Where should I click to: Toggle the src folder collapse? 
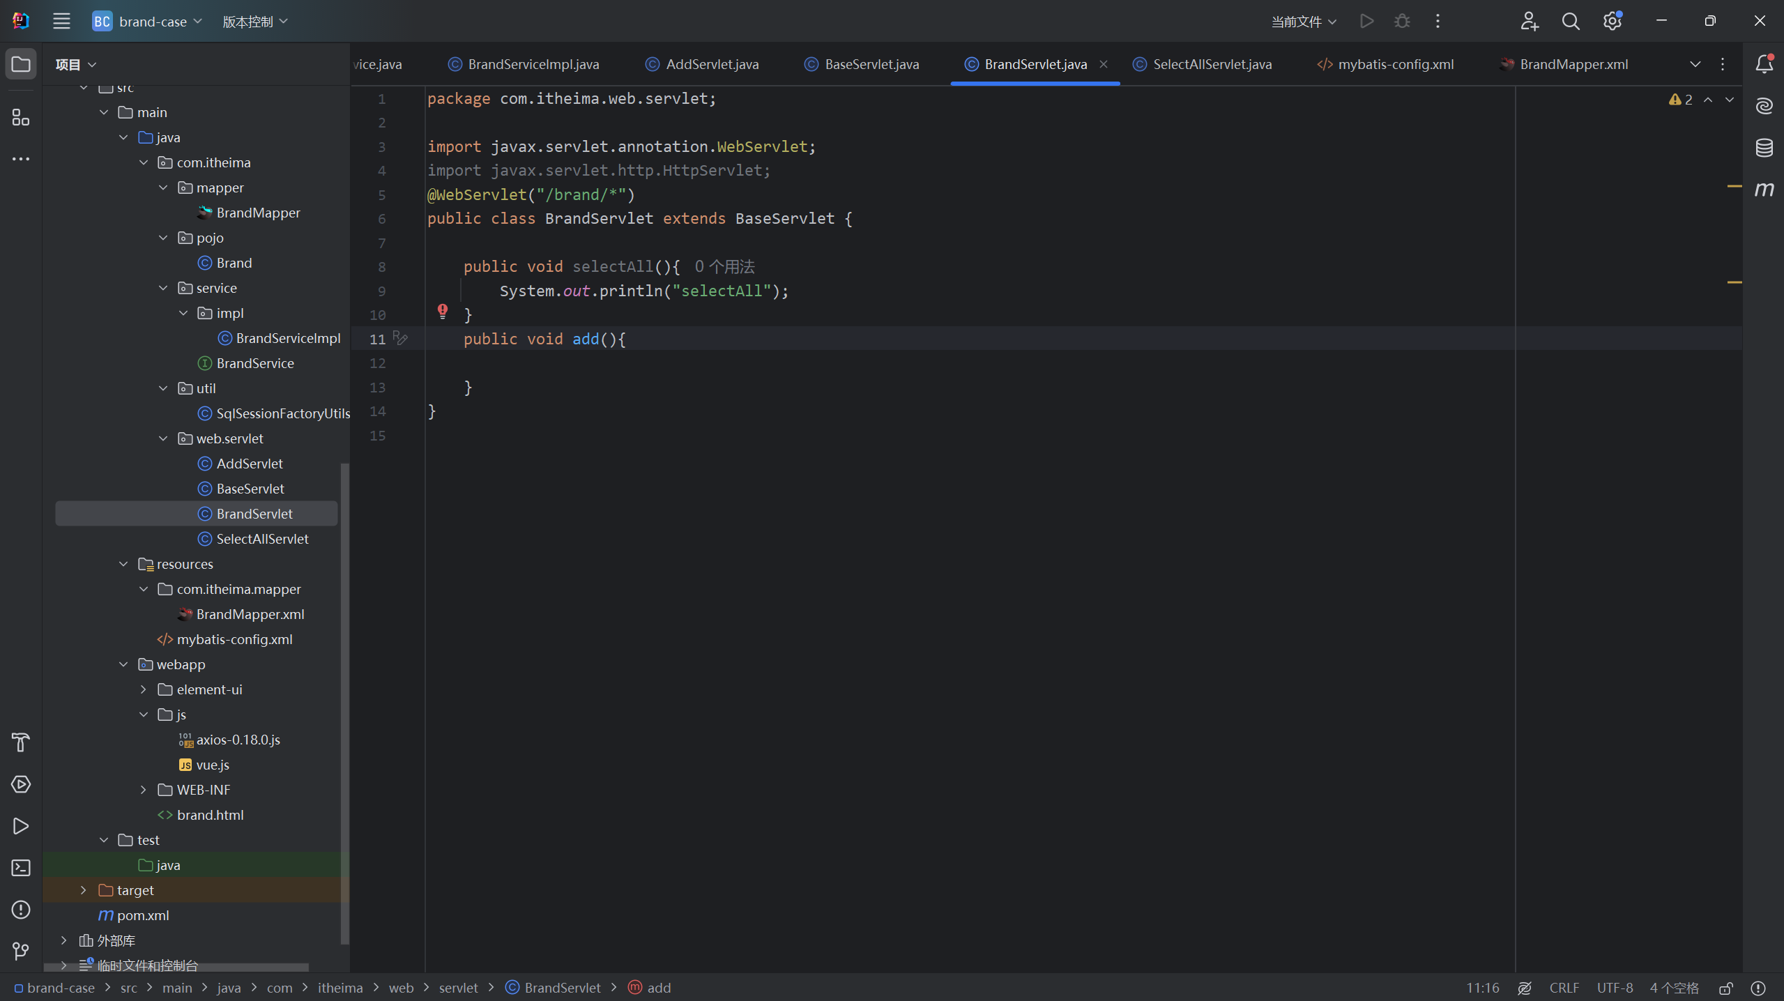[84, 86]
